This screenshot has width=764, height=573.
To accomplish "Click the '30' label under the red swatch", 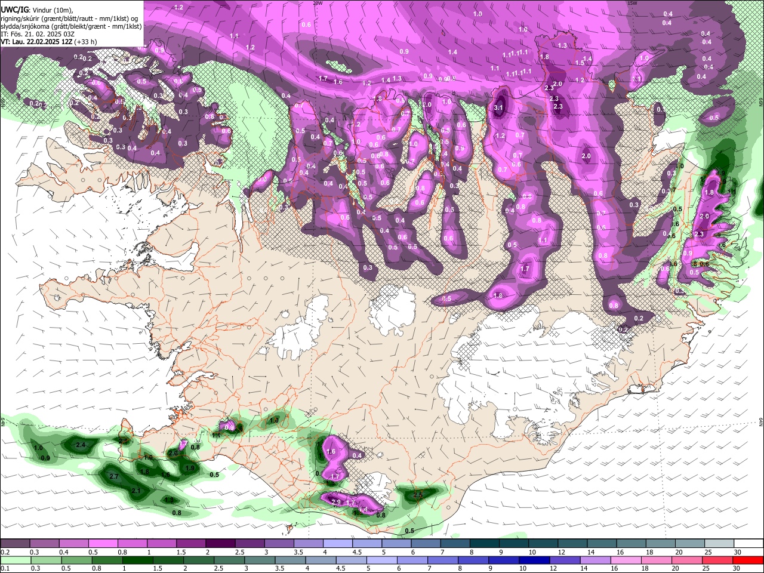I will point(738,569).
